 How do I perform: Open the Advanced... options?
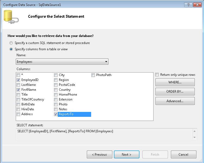pyautogui.click(x=175, y=101)
